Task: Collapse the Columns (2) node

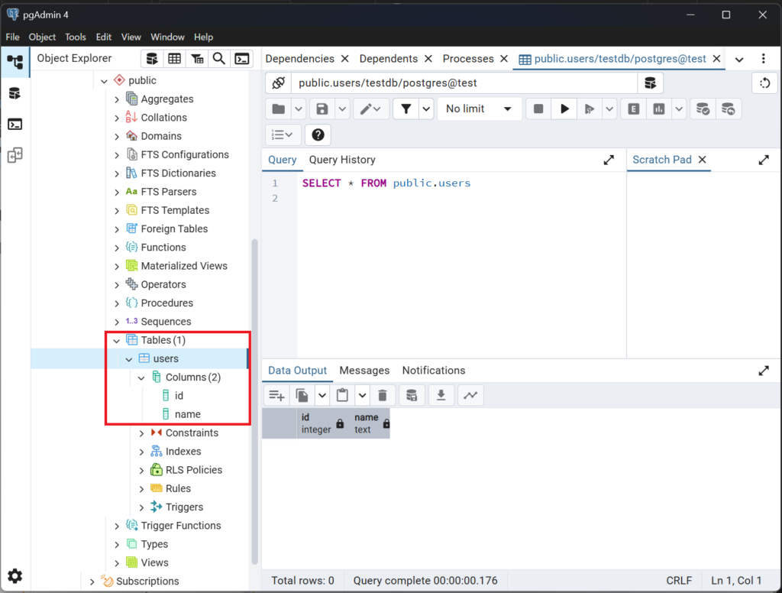Action: (141, 378)
